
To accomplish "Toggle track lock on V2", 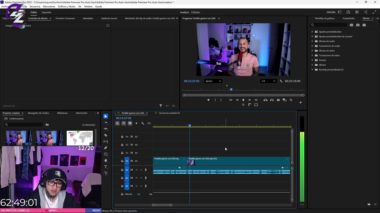I will (122, 153).
